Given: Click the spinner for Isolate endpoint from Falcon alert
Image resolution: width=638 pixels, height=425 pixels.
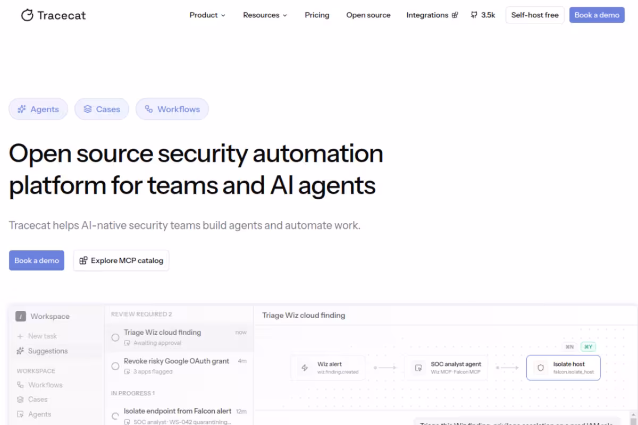Looking at the screenshot, I should click(x=115, y=416).
